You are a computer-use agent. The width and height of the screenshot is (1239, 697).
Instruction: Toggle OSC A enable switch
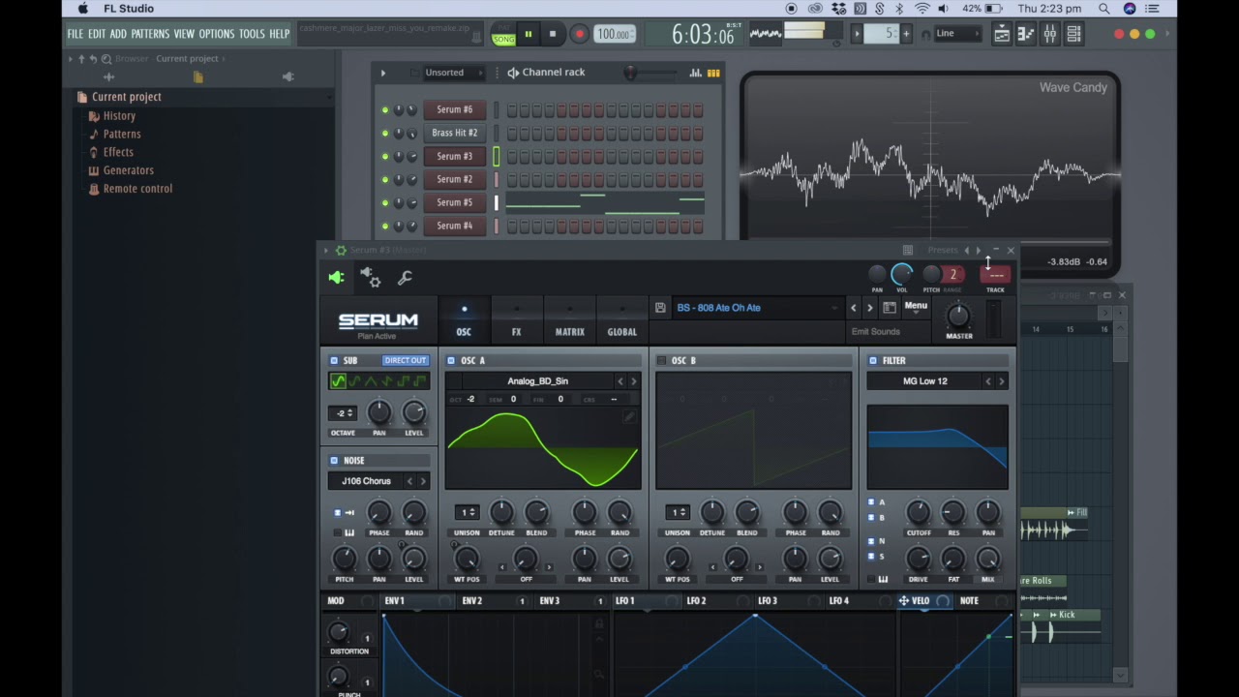(x=451, y=360)
